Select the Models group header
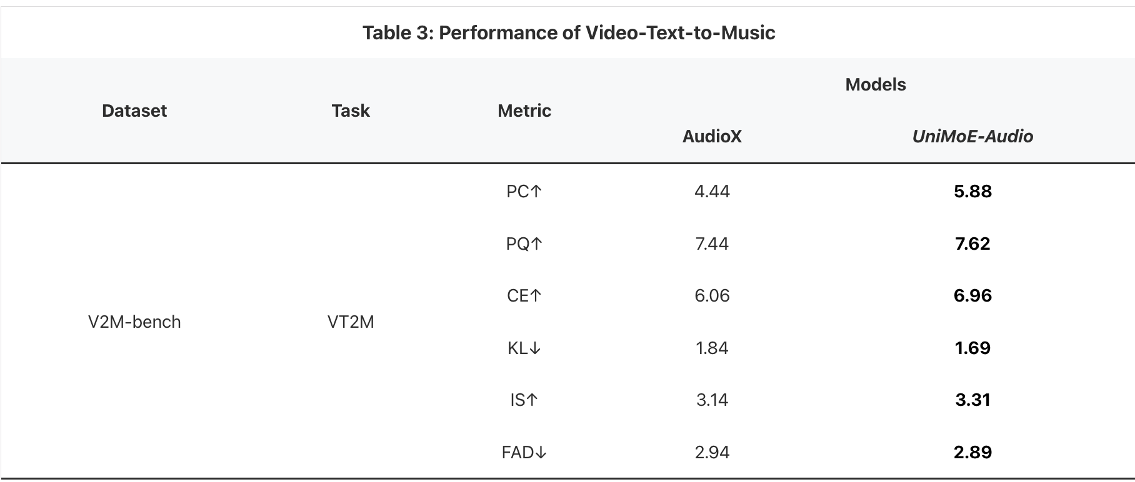The height and width of the screenshot is (482, 1135). (x=875, y=84)
